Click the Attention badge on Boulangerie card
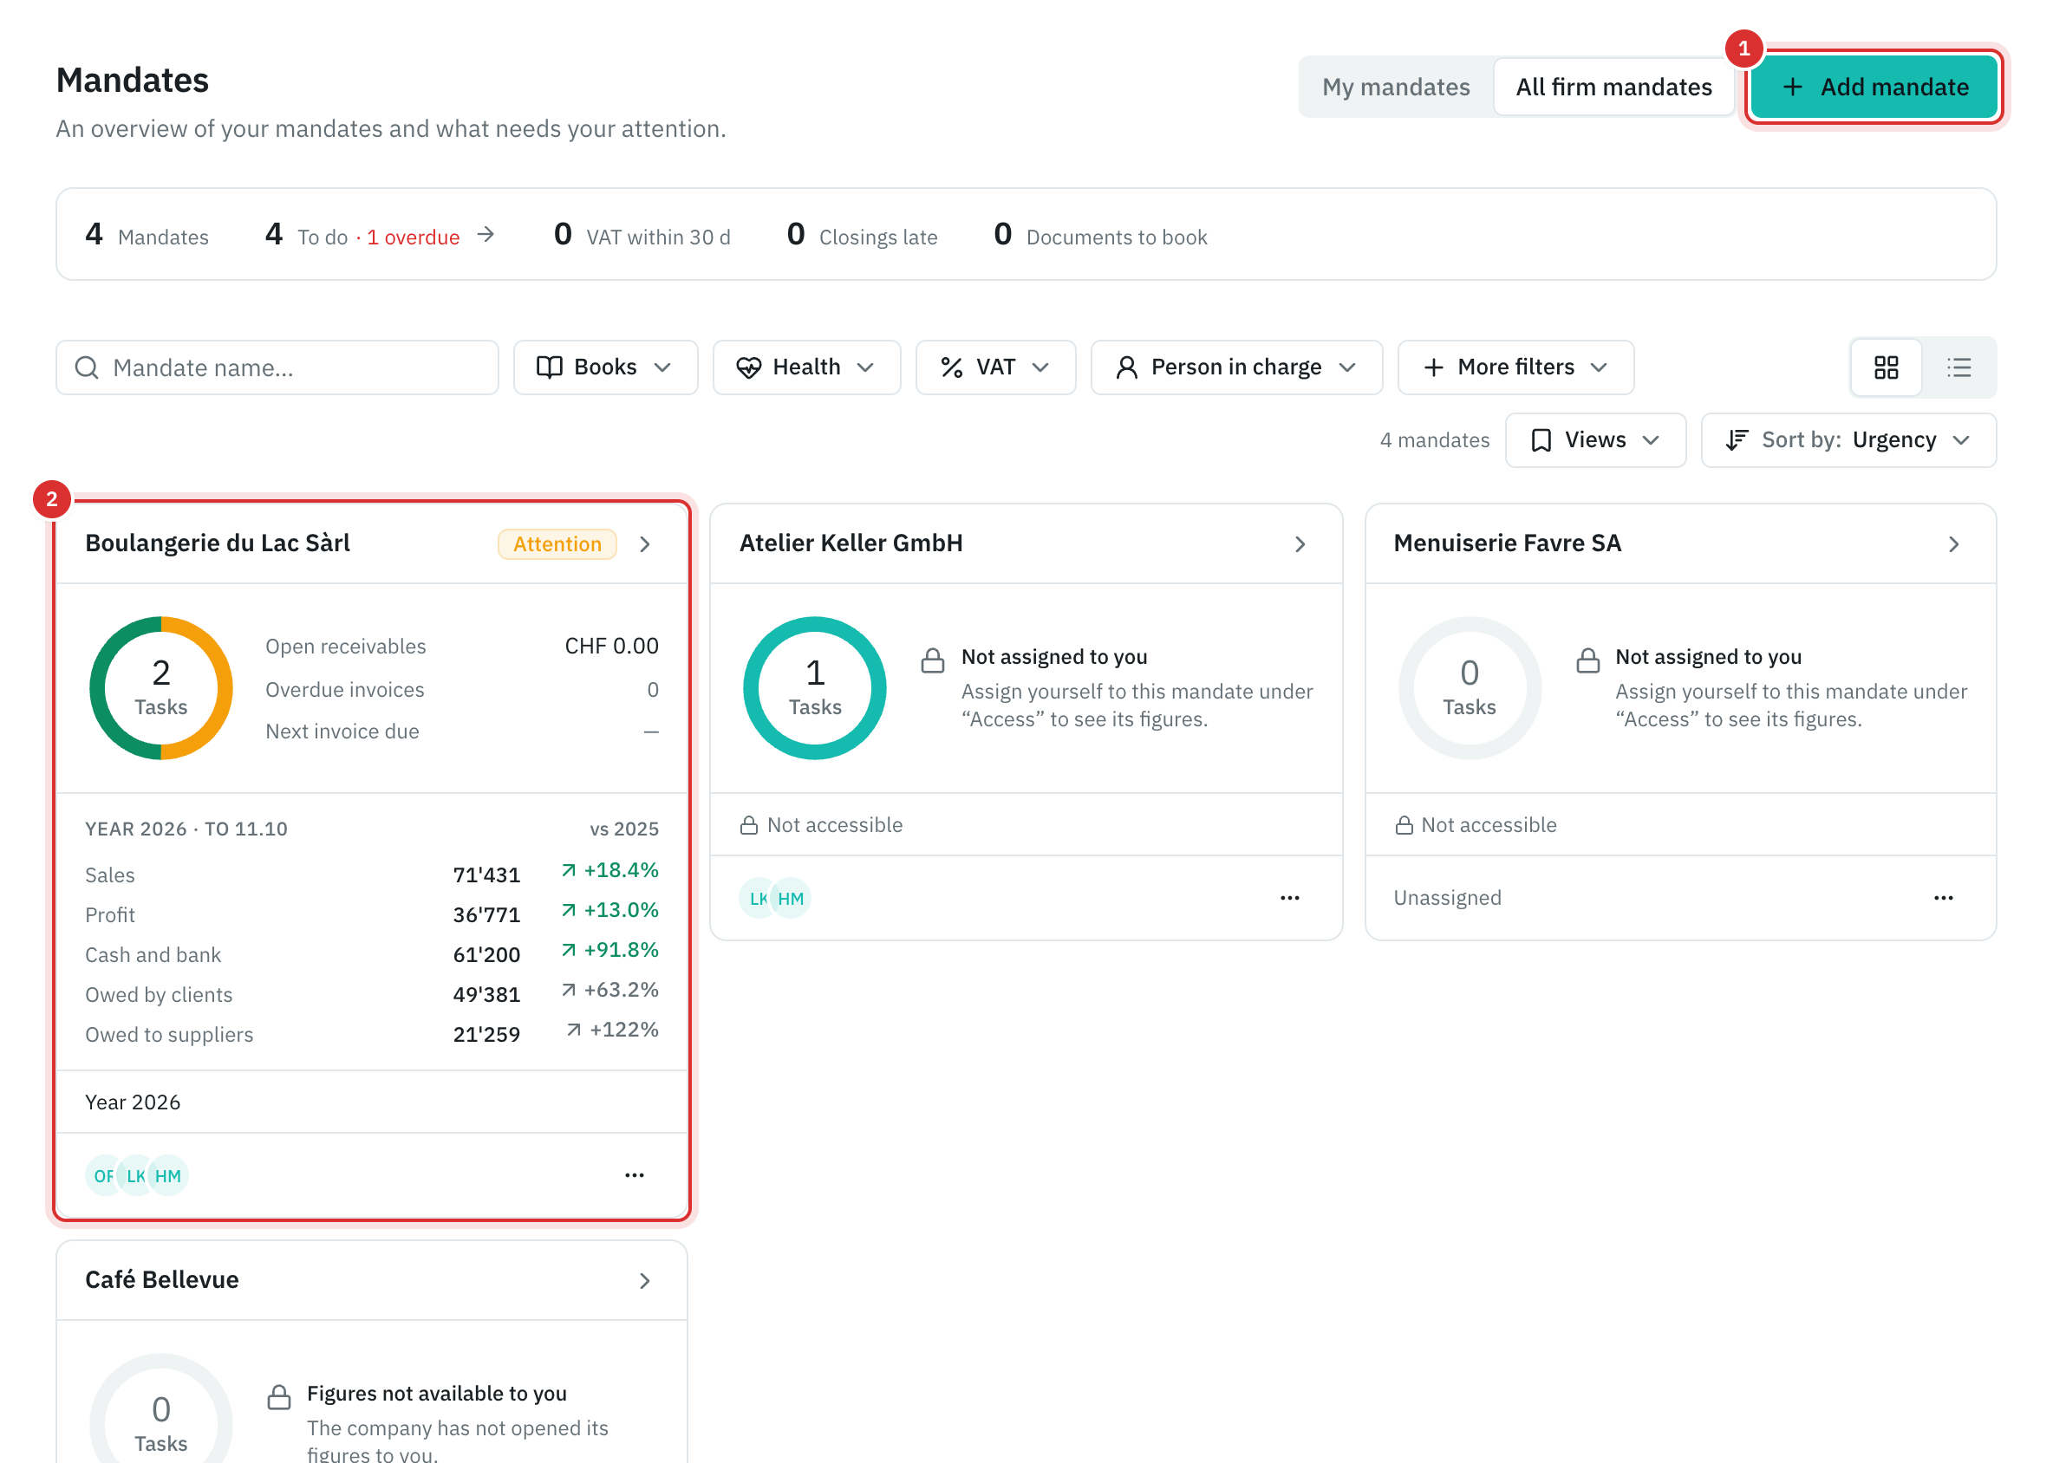Screen dimensions: 2053x1463 [557, 544]
